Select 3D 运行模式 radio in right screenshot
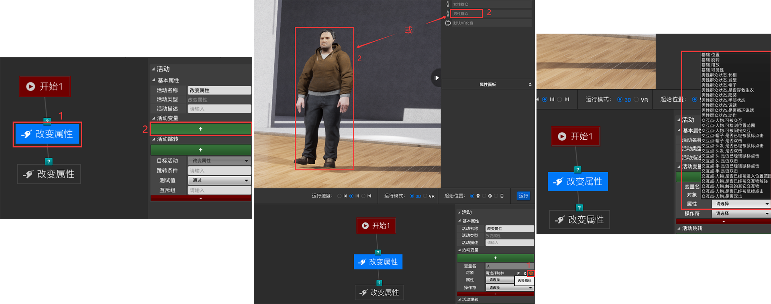Screen dimensions: 771x304 point(620,99)
